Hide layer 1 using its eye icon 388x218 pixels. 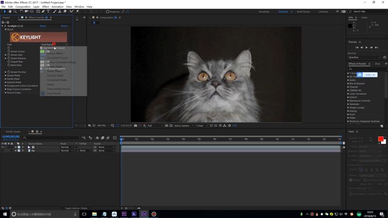click(x=3, y=147)
